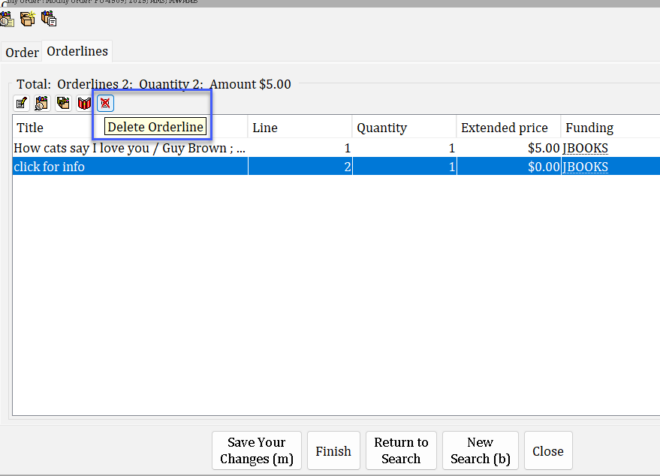Click the notepad-with-pencil edit icon above the table
Viewport: 660px width, 476px height.
pos(22,104)
